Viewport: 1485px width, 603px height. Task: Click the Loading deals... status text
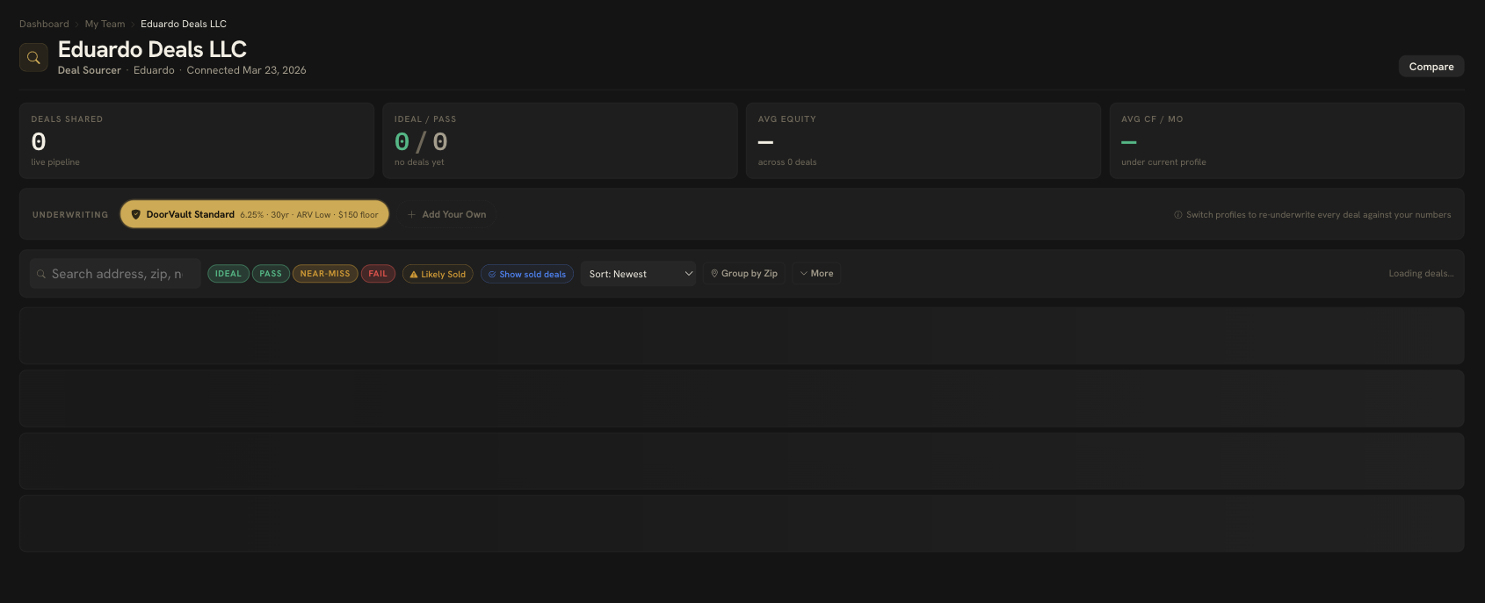tap(1421, 274)
